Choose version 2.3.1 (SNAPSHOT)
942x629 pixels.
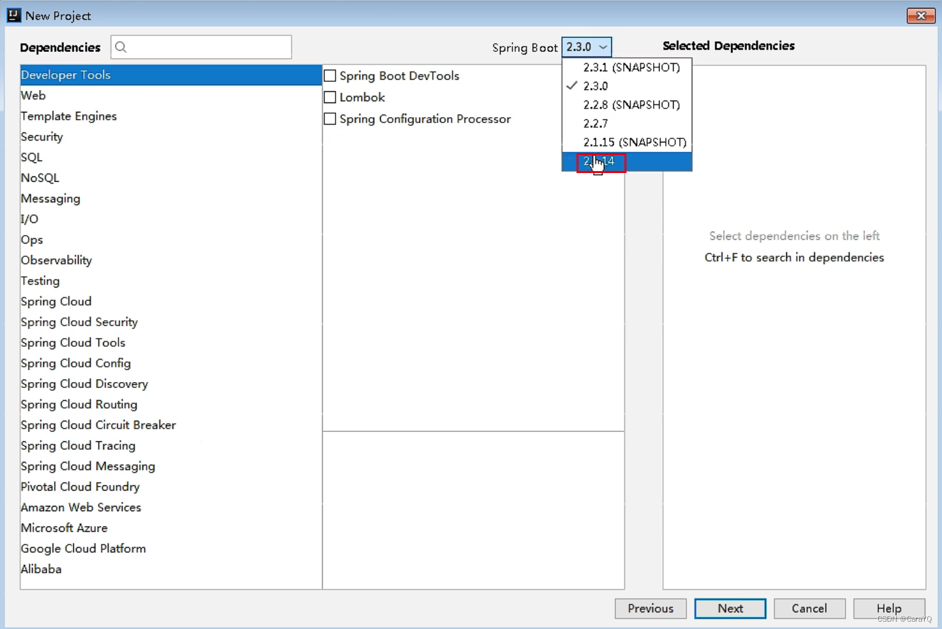click(627, 67)
